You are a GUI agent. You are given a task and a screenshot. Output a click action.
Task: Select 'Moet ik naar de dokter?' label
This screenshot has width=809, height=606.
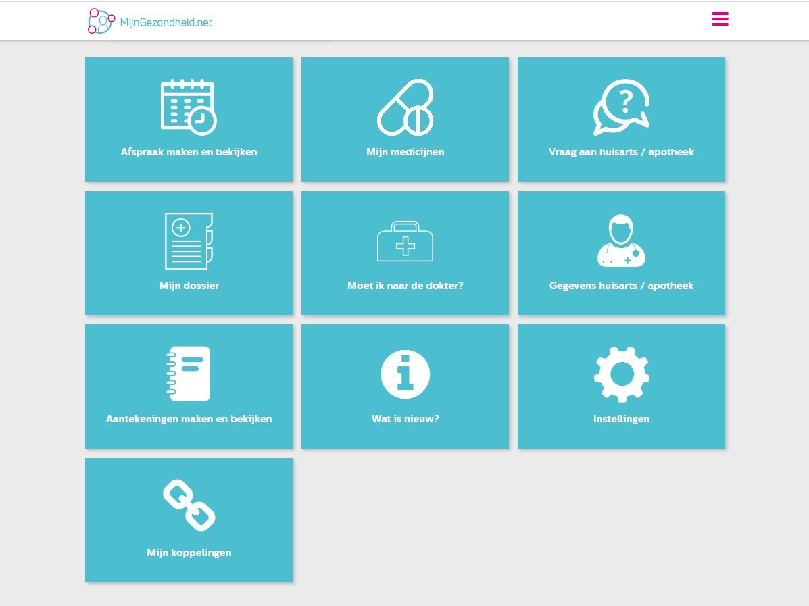(x=405, y=285)
